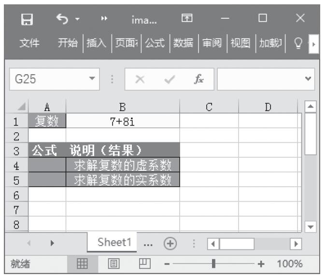Add a new sheet with plus icon

pos(170,244)
